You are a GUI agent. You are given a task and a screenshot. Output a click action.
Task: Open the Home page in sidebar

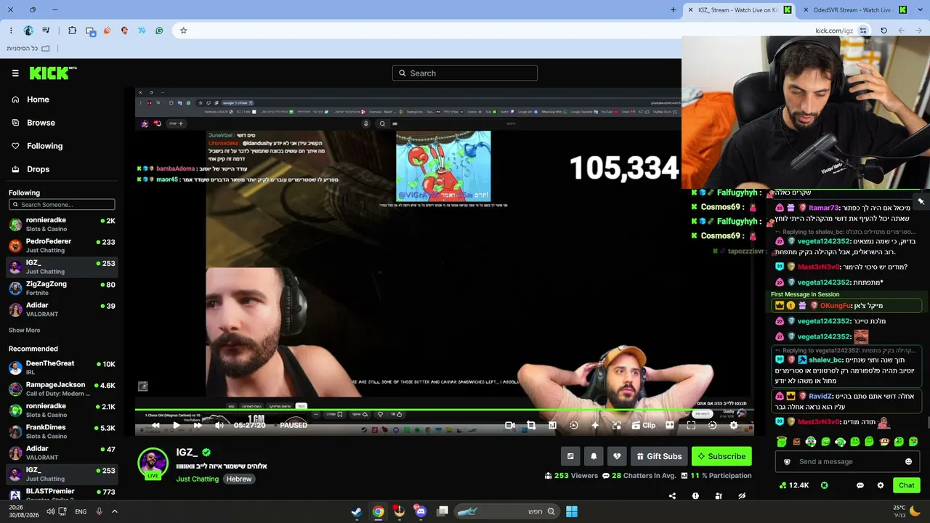[38, 100]
